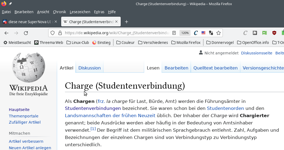Image resolution: width=284 pixels, height=150 pixels.
Task: Open a new tab with plus button
Action: coord(126,22)
